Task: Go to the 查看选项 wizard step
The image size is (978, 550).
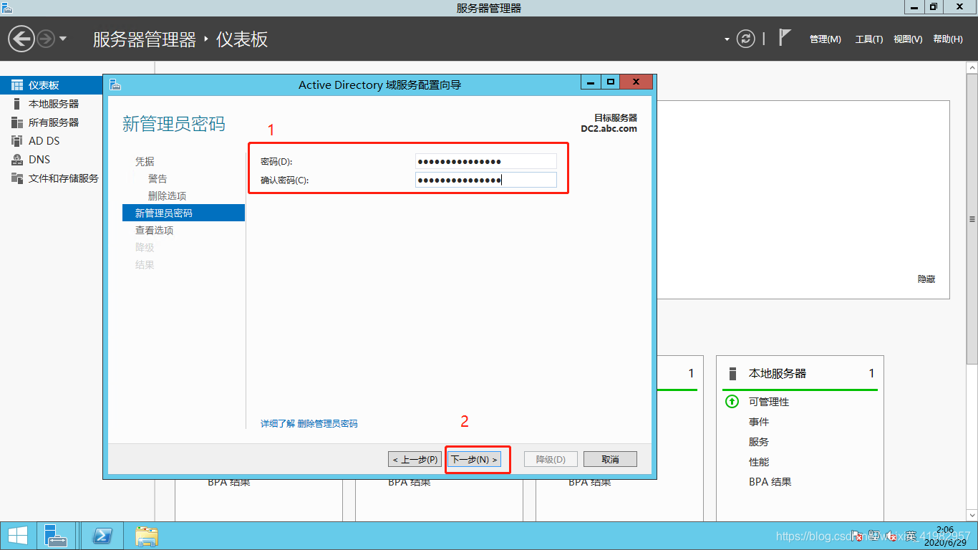Action: tap(154, 230)
